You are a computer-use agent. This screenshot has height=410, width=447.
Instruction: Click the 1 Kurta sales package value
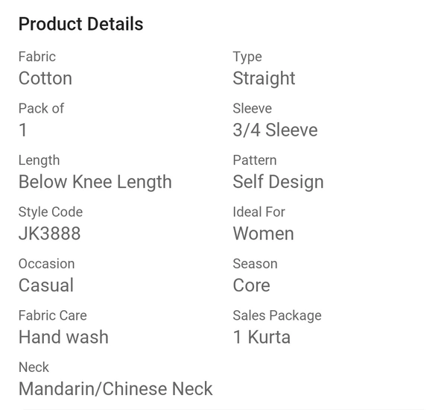(x=261, y=337)
